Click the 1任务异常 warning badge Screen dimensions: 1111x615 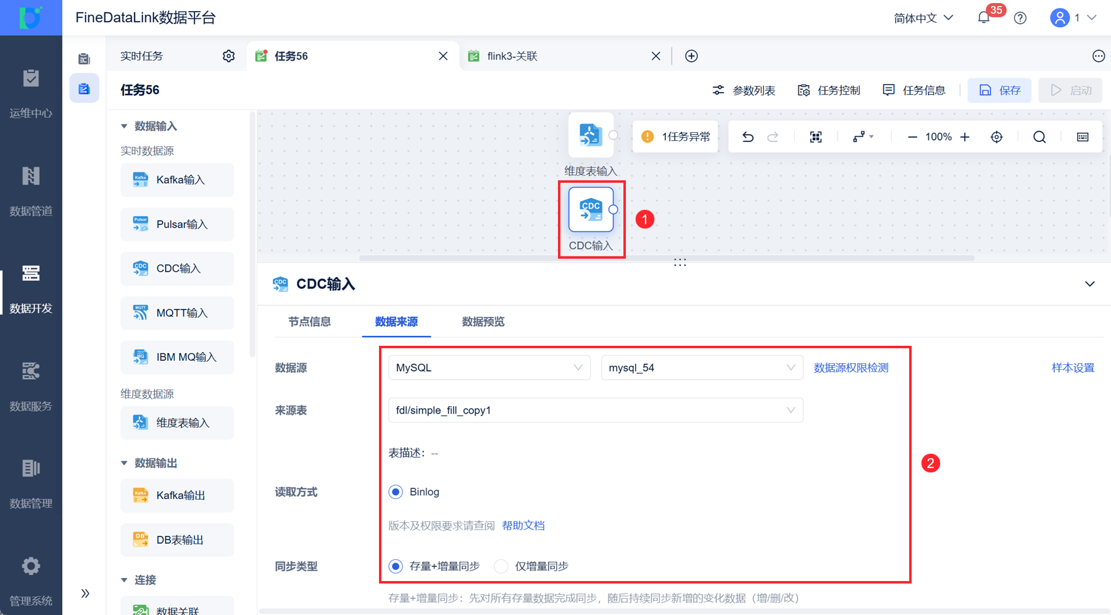click(x=675, y=137)
